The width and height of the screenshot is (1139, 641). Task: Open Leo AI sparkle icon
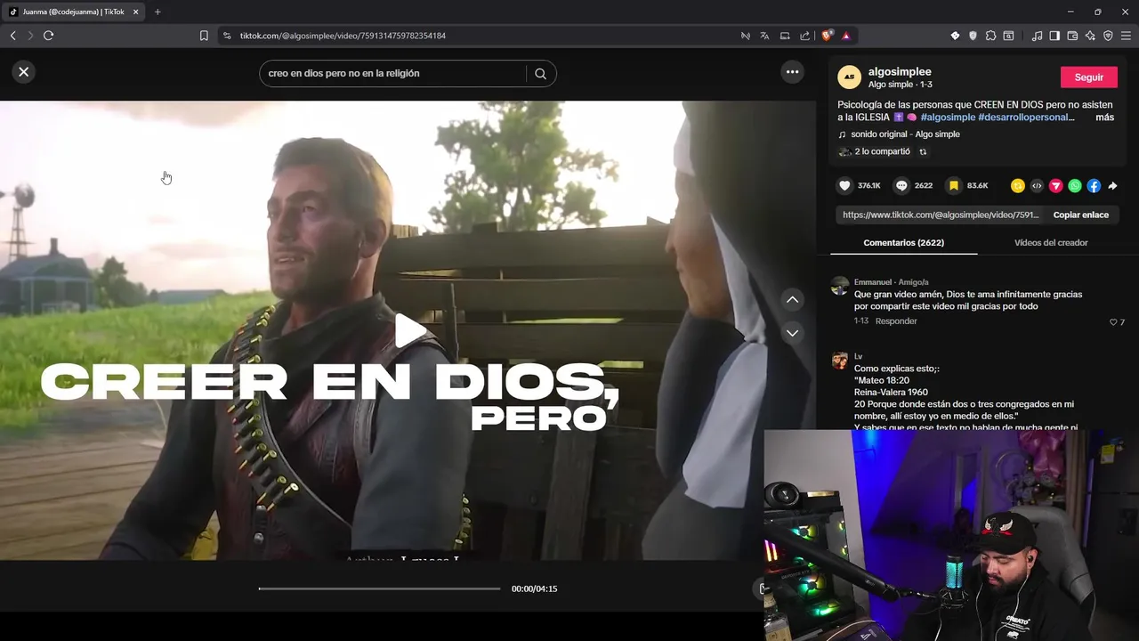pyautogui.click(x=1090, y=36)
